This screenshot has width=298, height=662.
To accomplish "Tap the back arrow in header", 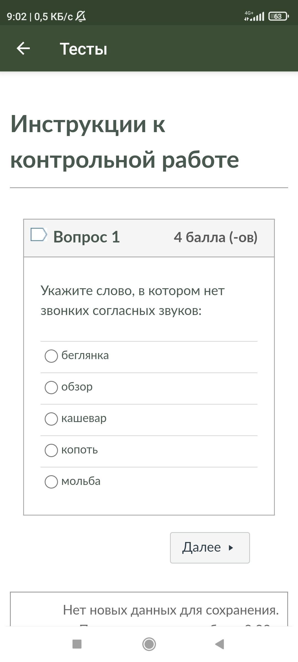I will [23, 49].
